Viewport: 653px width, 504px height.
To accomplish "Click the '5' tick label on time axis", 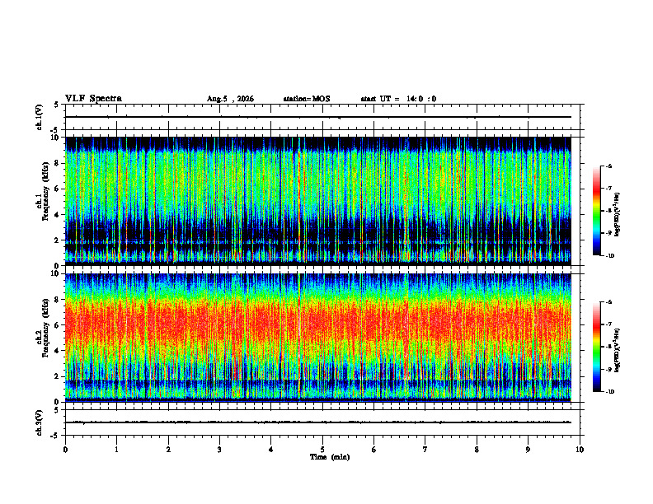I will pyautogui.click(x=322, y=450).
